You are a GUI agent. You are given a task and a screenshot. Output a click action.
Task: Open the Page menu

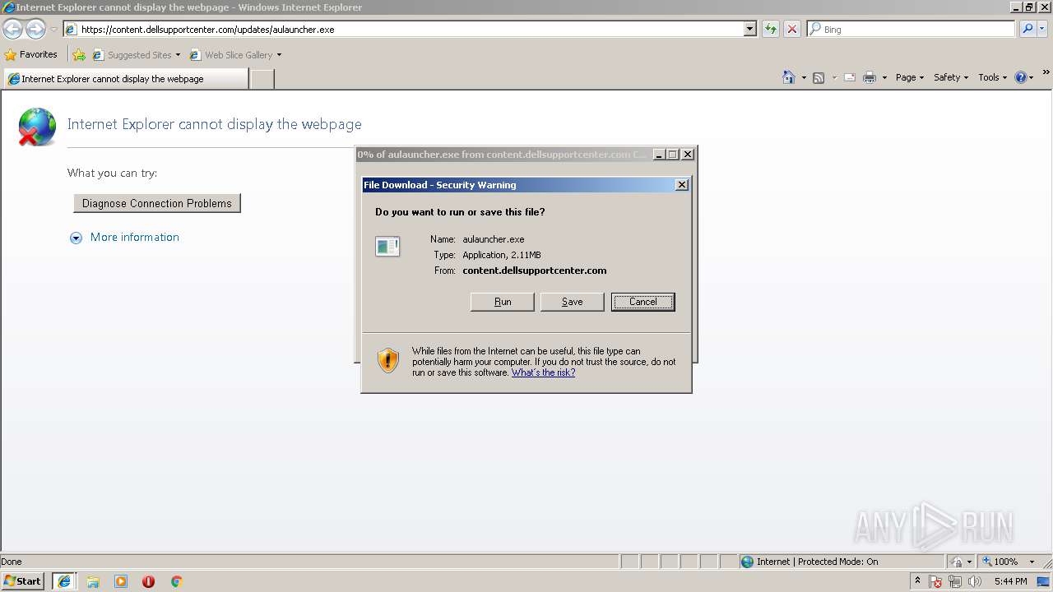[910, 77]
